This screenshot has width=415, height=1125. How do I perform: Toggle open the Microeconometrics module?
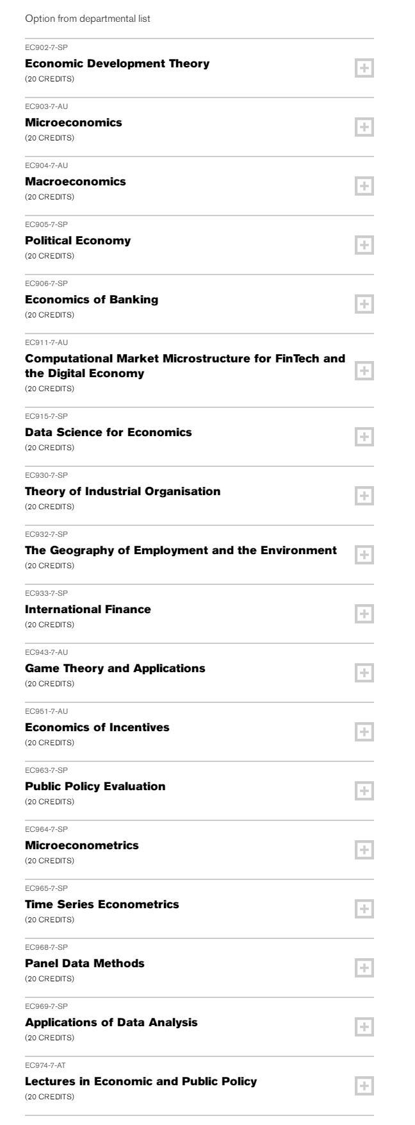(x=364, y=850)
